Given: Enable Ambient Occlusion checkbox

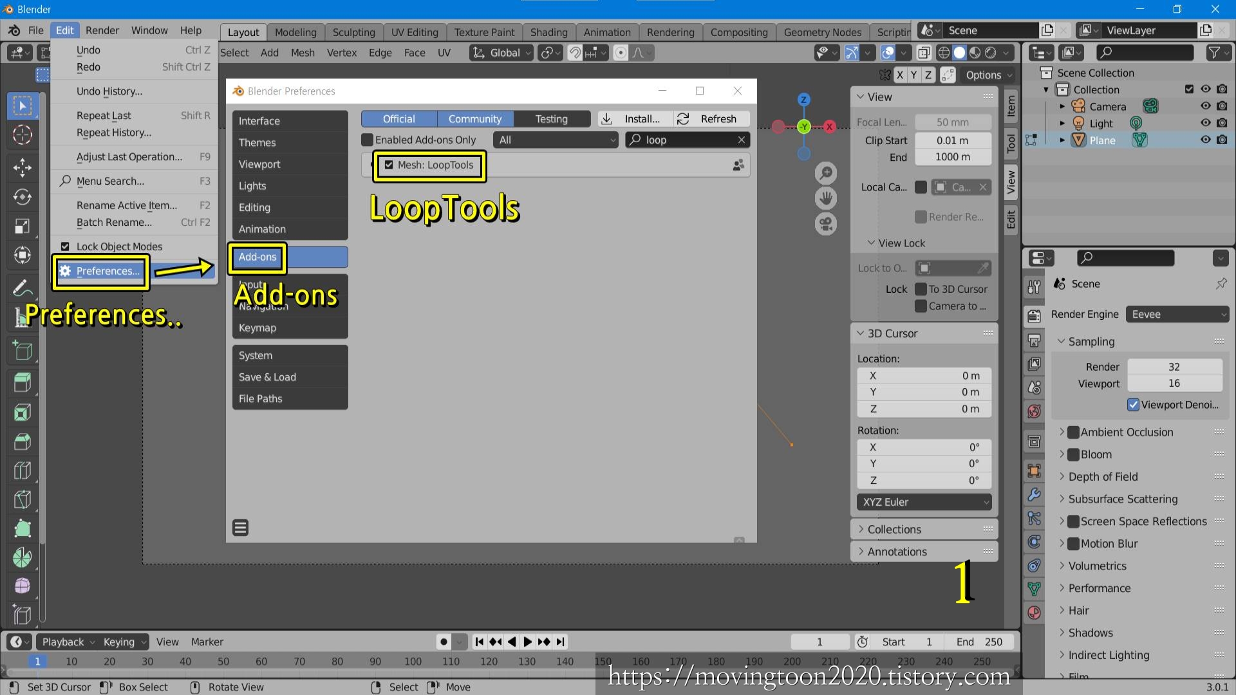Looking at the screenshot, I should tap(1073, 432).
